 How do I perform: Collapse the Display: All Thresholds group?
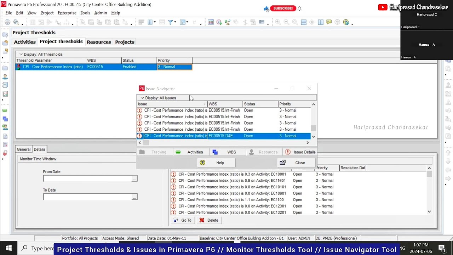[21, 54]
